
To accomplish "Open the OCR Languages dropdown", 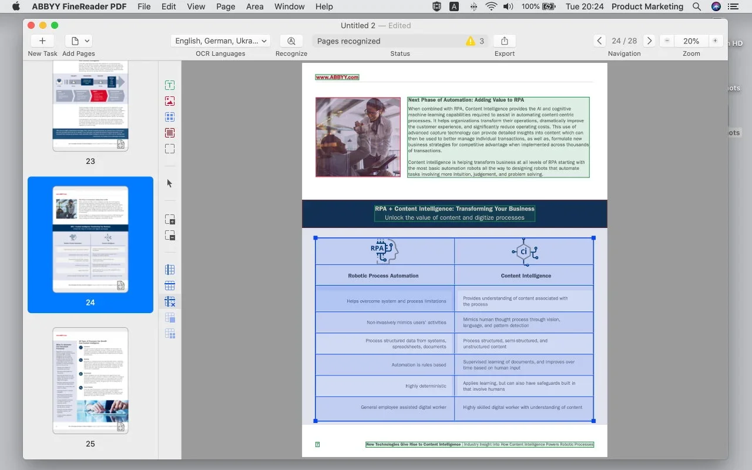I will click(221, 41).
